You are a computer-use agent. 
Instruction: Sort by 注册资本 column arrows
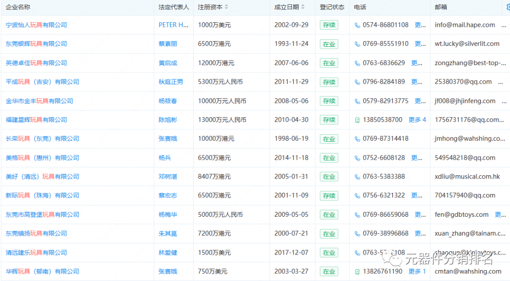pos(226,7)
